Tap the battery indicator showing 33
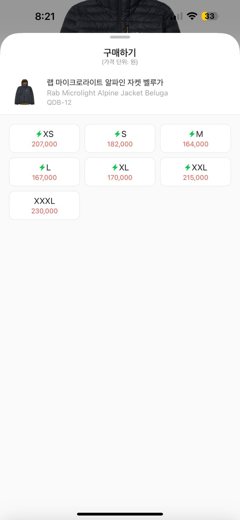Image resolution: width=240 pixels, height=520 pixels. 210,16
